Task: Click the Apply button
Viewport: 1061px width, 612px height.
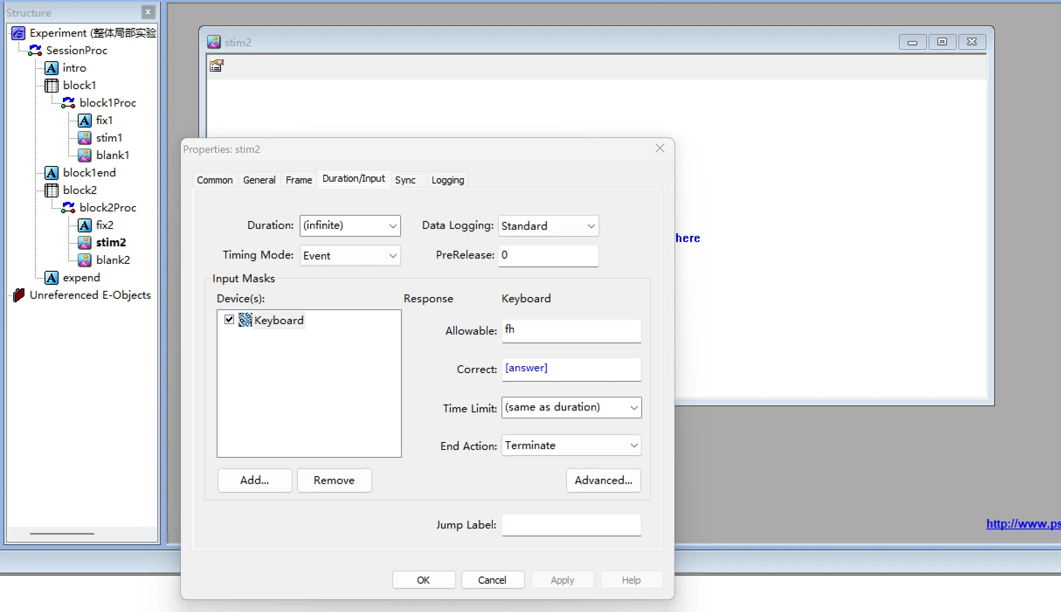Action: [x=563, y=580]
